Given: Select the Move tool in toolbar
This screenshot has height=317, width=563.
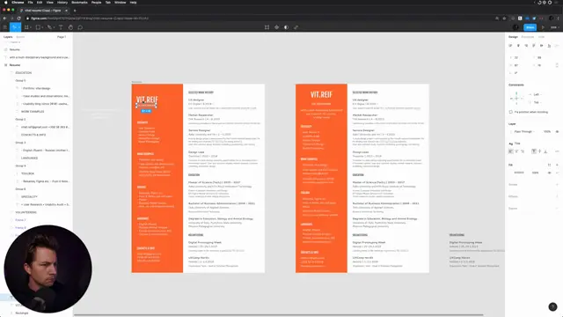Looking at the screenshot, I should pos(14,27).
